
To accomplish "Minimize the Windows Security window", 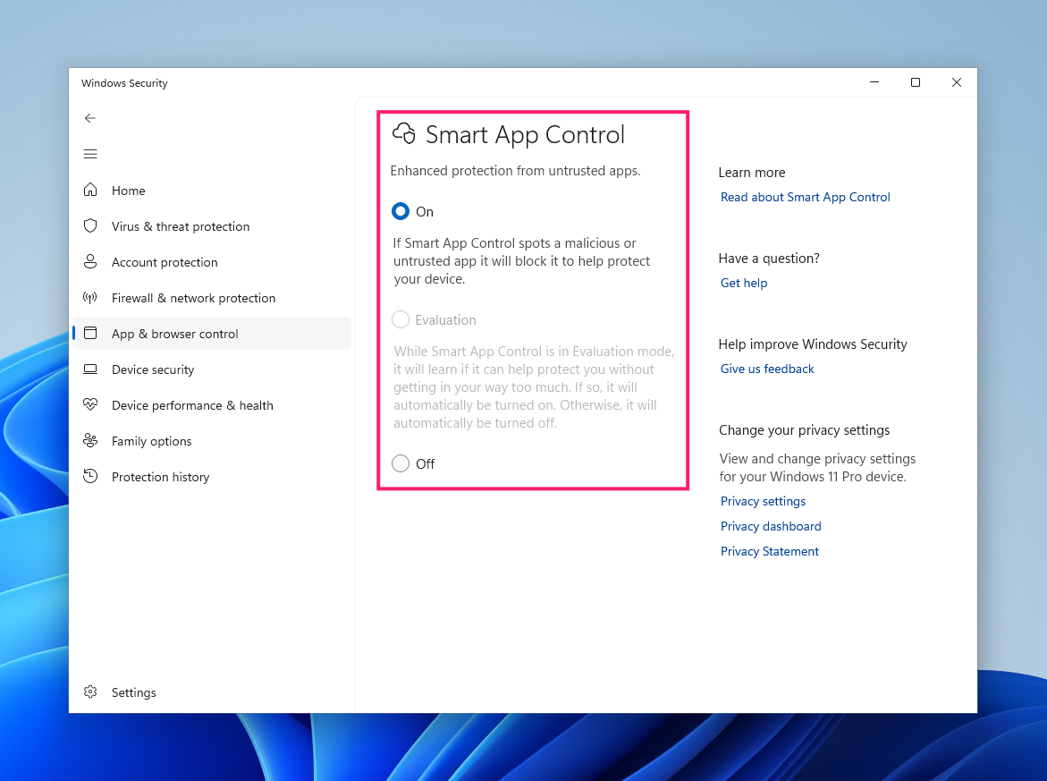I will point(874,82).
